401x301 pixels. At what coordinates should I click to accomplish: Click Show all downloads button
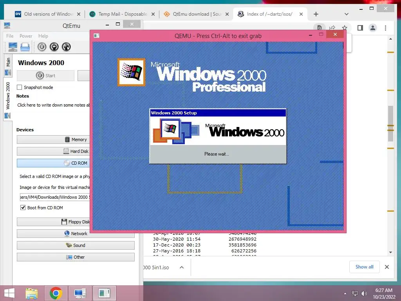[x=365, y=267]
